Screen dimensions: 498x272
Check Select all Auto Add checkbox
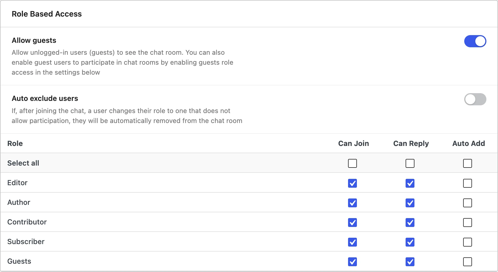pos(468,163)
